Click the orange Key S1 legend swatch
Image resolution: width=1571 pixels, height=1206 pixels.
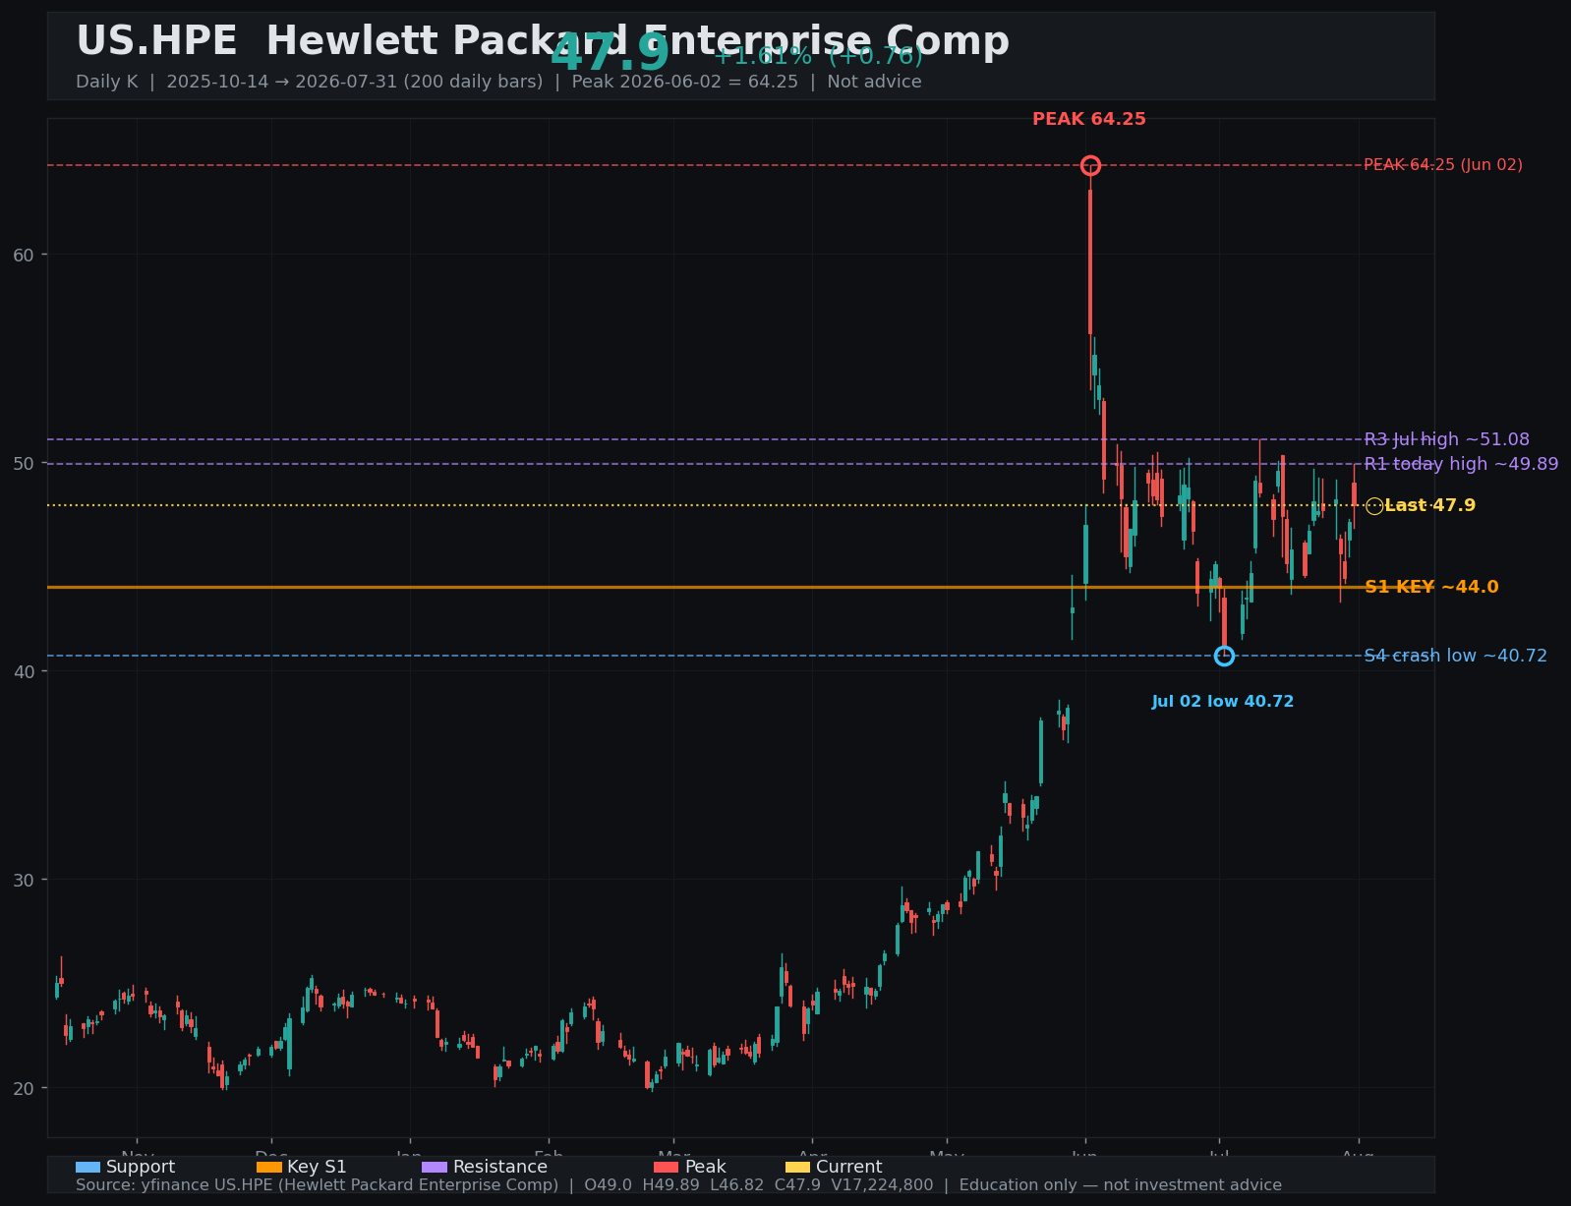tap(268, 1168)
